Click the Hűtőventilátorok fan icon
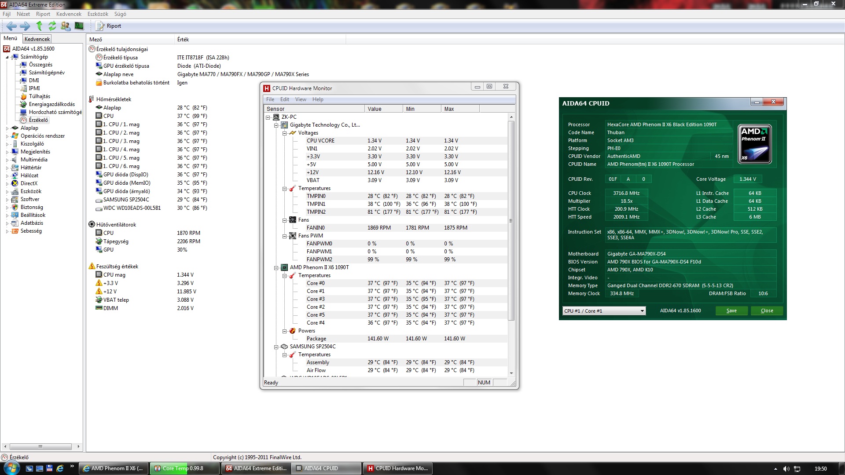Screen dimensions: 845x475 click(92, 225)
